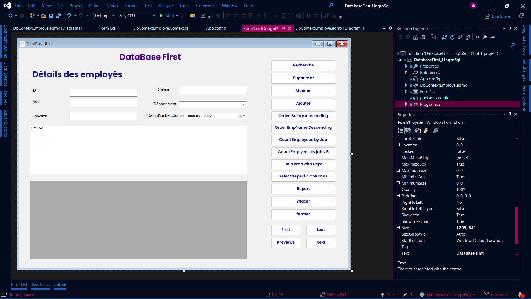Open the Département combo box dropdown
The image size is (531, 299).
click(x=244, y=105)
